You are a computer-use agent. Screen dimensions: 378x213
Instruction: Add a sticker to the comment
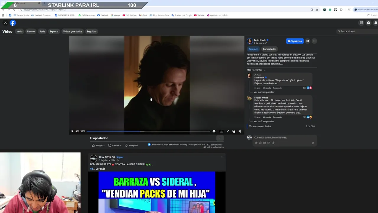(x=273, y=143)
